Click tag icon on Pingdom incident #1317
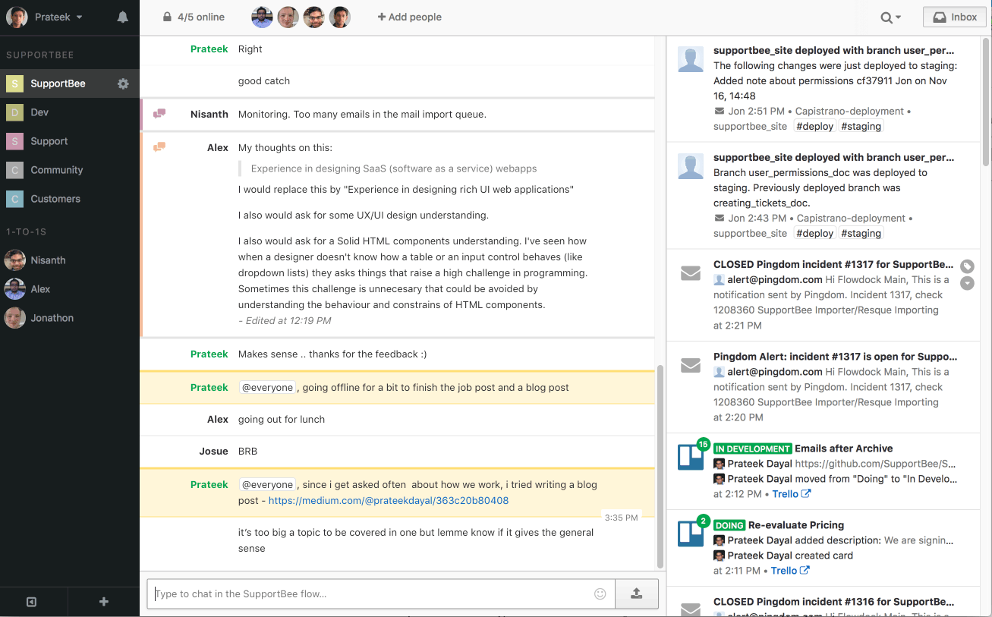This screenshot has height=617, width=992. (967, 266)
